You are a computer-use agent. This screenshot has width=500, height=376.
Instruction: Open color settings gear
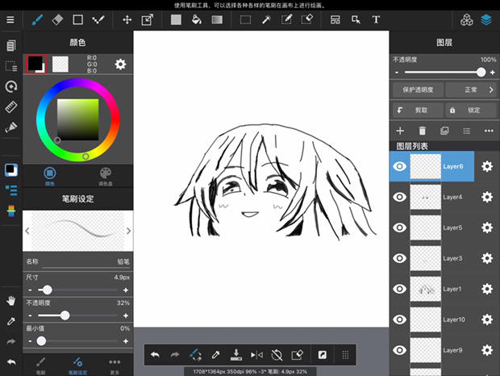(x=120, y=65)
